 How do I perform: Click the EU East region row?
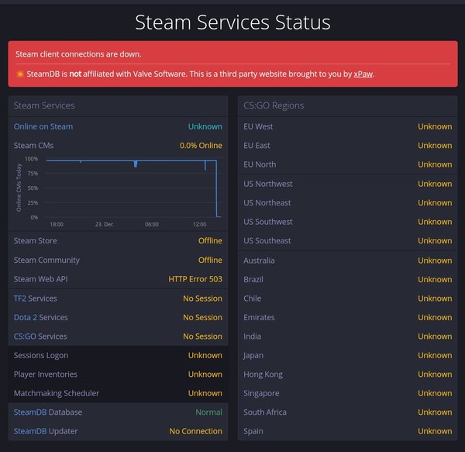(347, 146)
